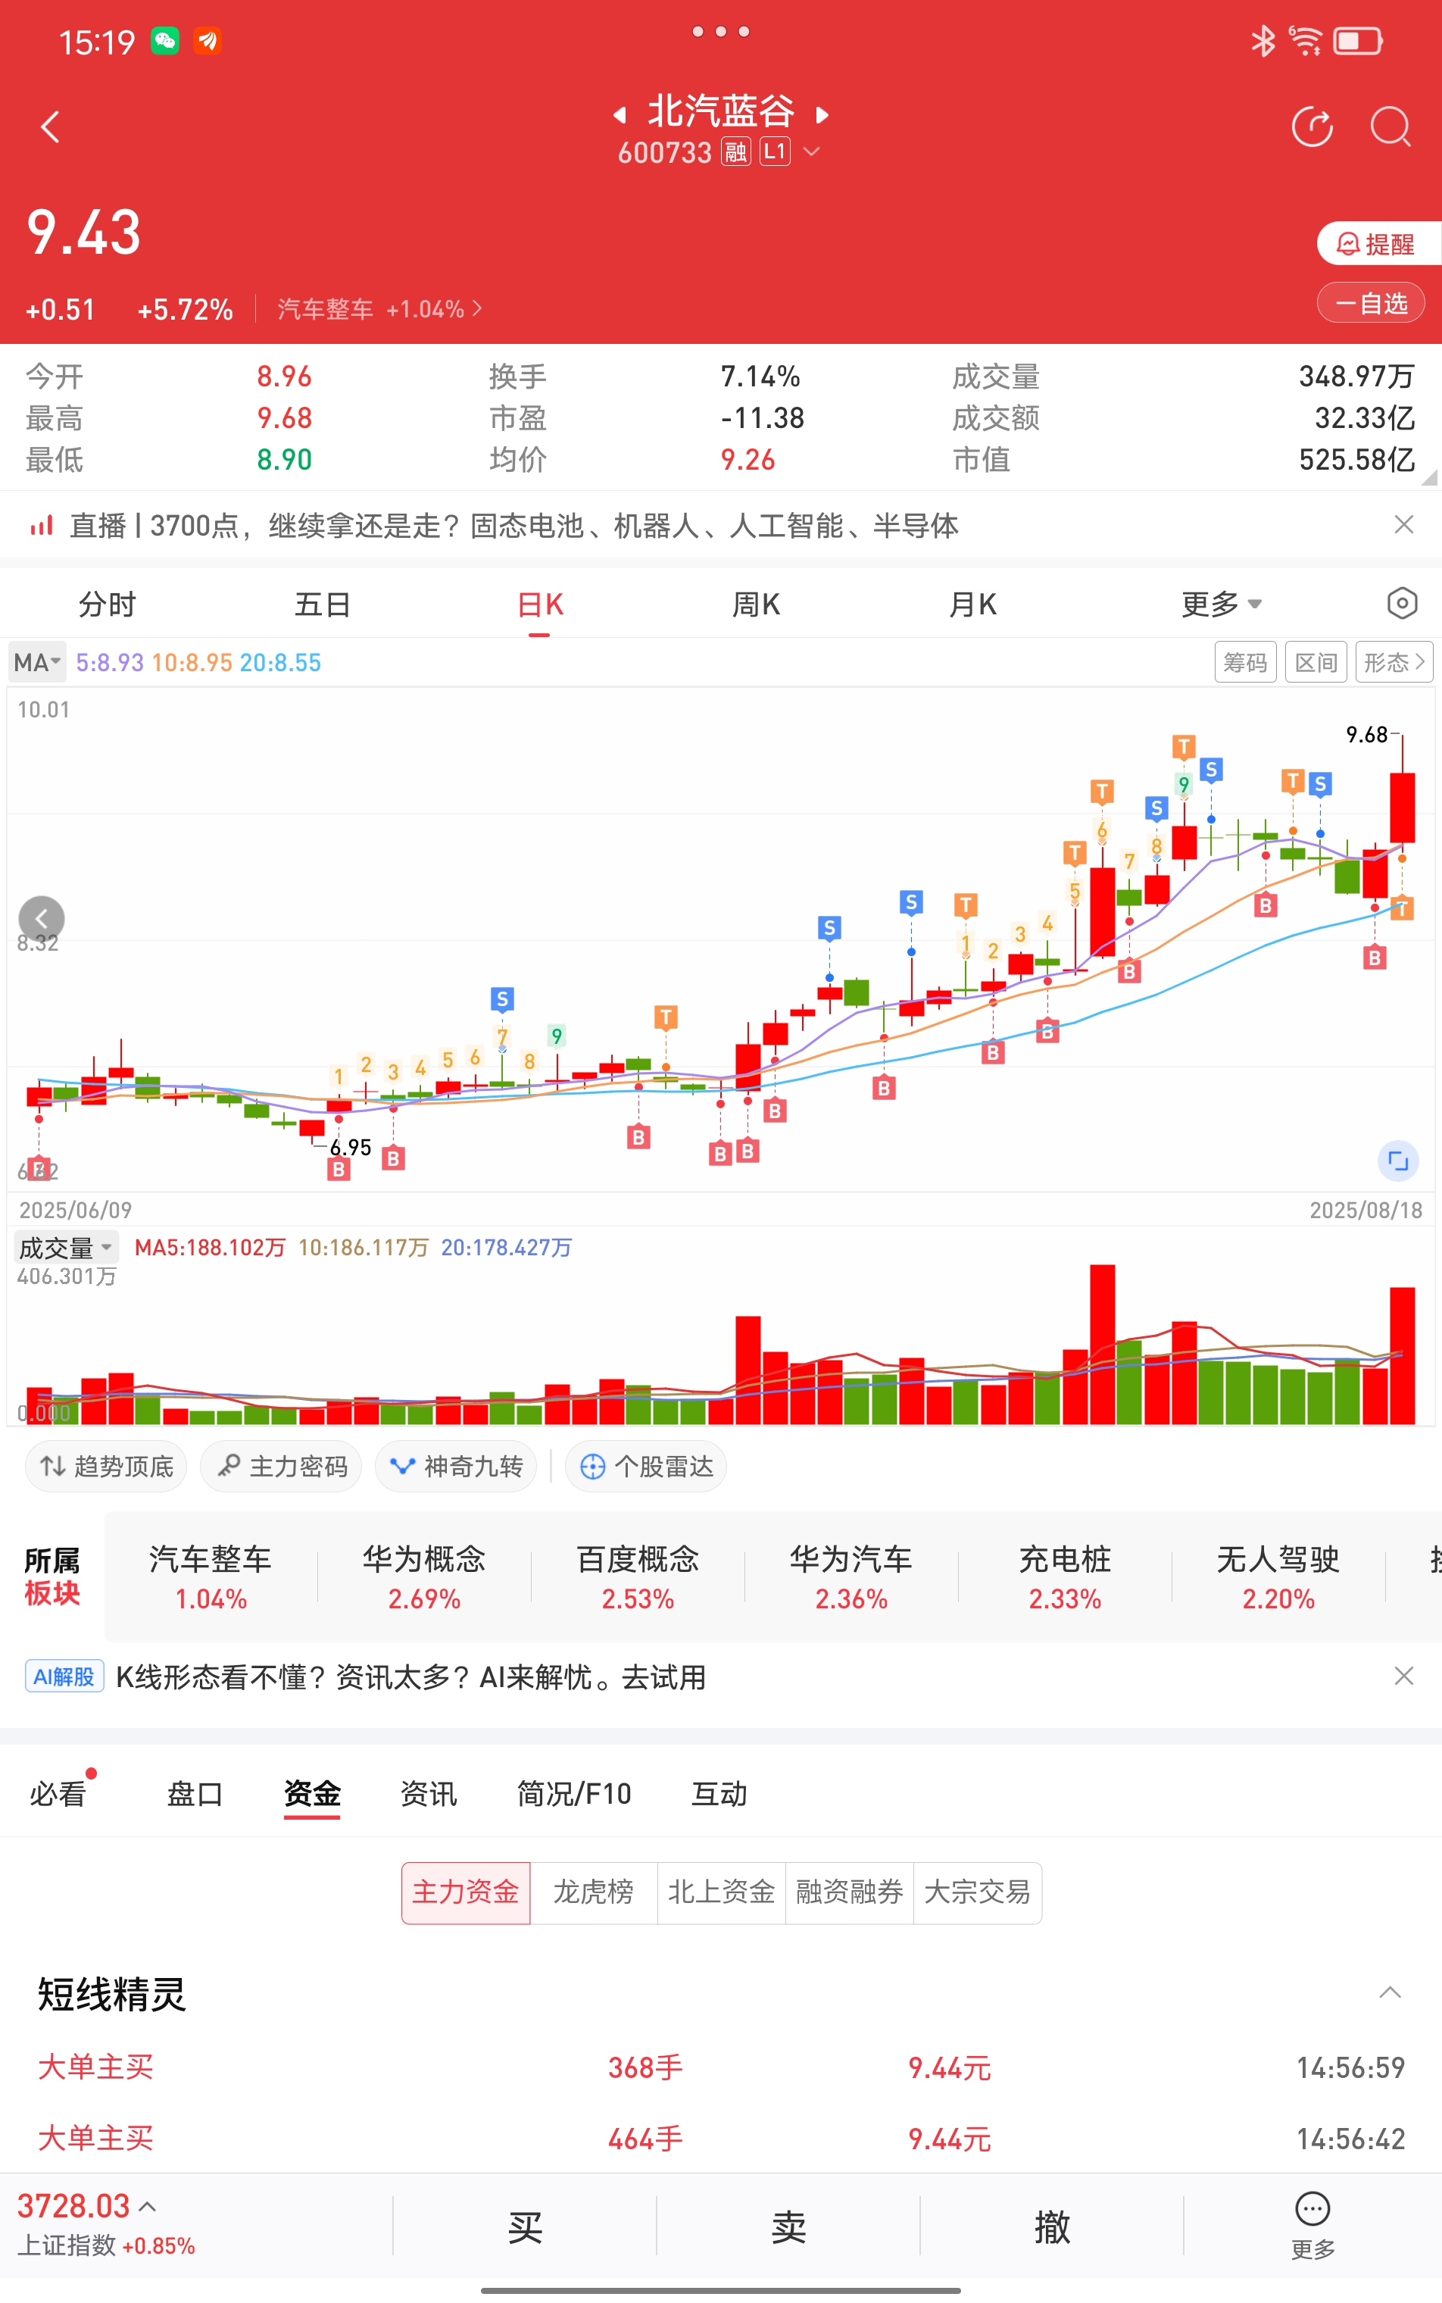Image resolution: width=1442 pixels, height=2303 pixels.
Task: Open the 必看 tab
Action: [58, 1794]
